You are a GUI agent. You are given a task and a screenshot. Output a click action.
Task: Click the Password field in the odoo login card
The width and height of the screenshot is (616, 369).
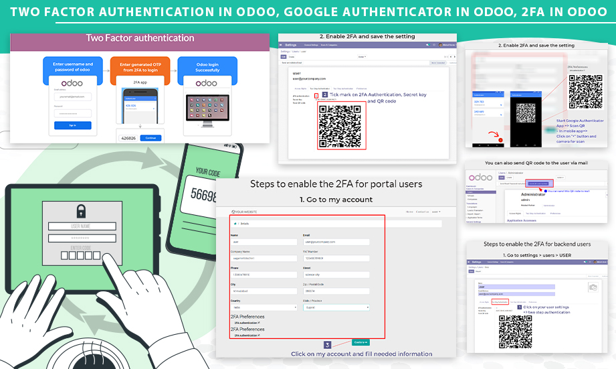coord(73,113)
